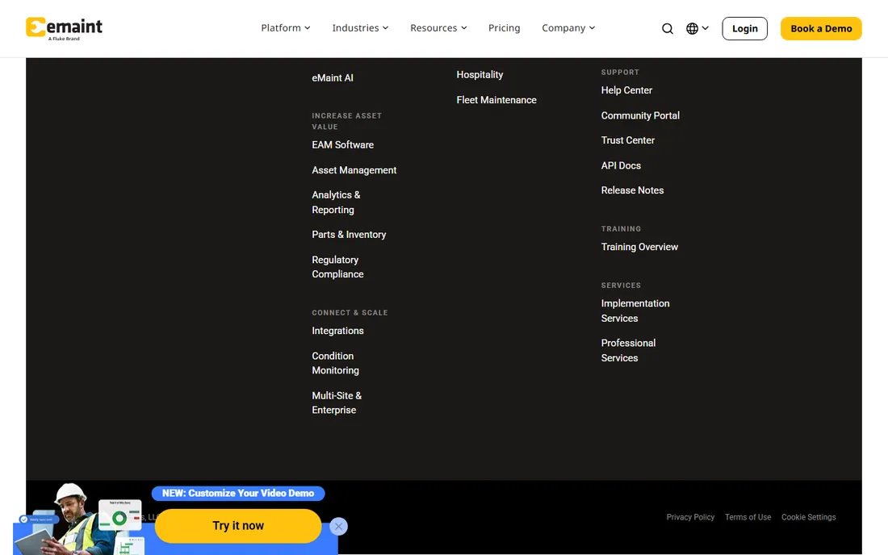This screenshot has height=555, width=888.
Task: Open Asset Management link
Action: tap(354, 170)
